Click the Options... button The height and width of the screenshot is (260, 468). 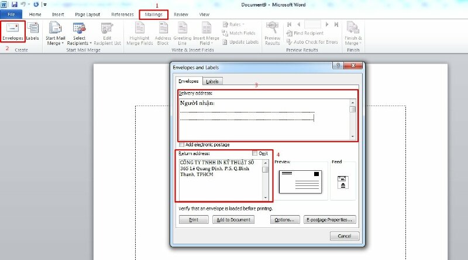coord(285,220)
